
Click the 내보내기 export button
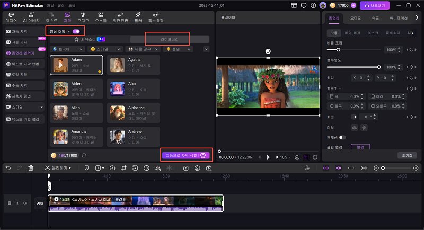pyautogui.click(x=375, y=5)
